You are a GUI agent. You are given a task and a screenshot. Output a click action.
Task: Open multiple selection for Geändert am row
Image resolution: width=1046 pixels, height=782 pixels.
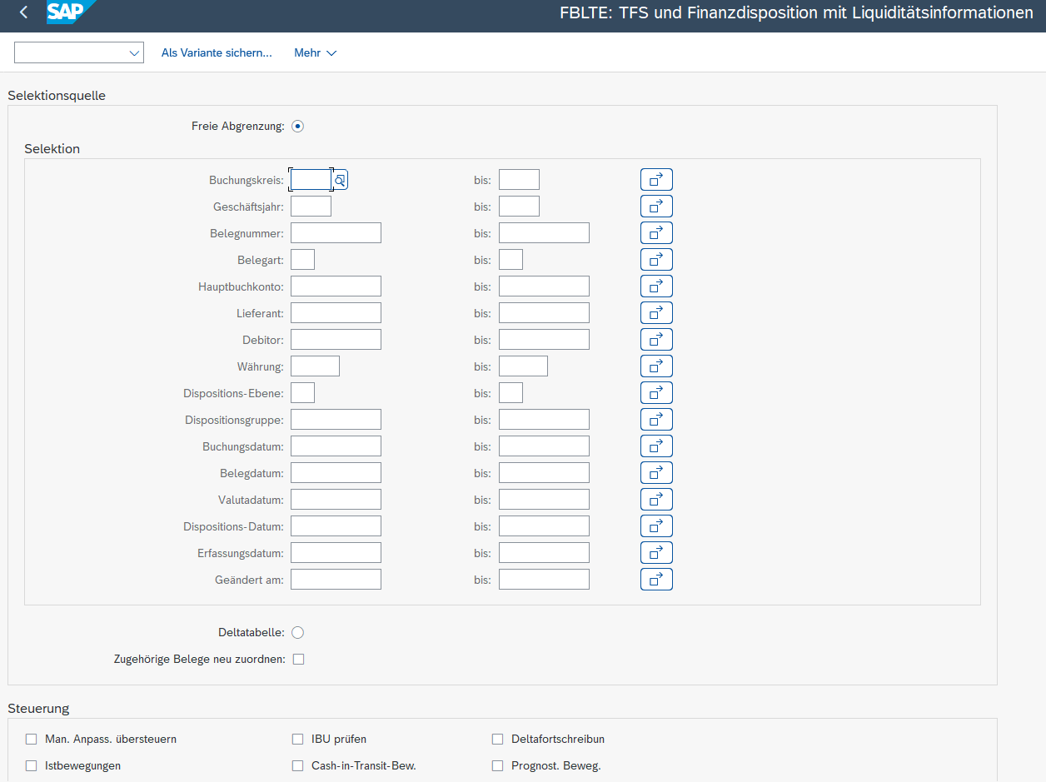[x=656, y=580]
